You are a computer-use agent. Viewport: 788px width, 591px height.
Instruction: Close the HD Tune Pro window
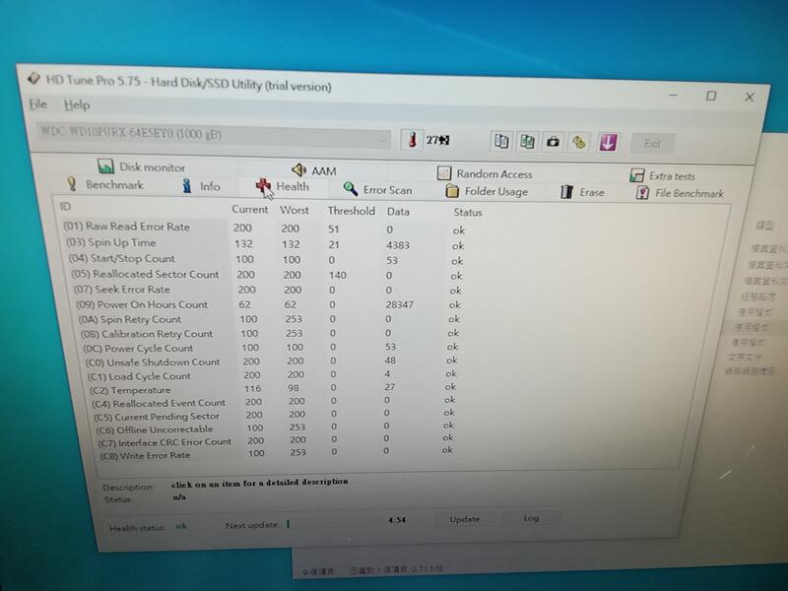click(749, 97)
